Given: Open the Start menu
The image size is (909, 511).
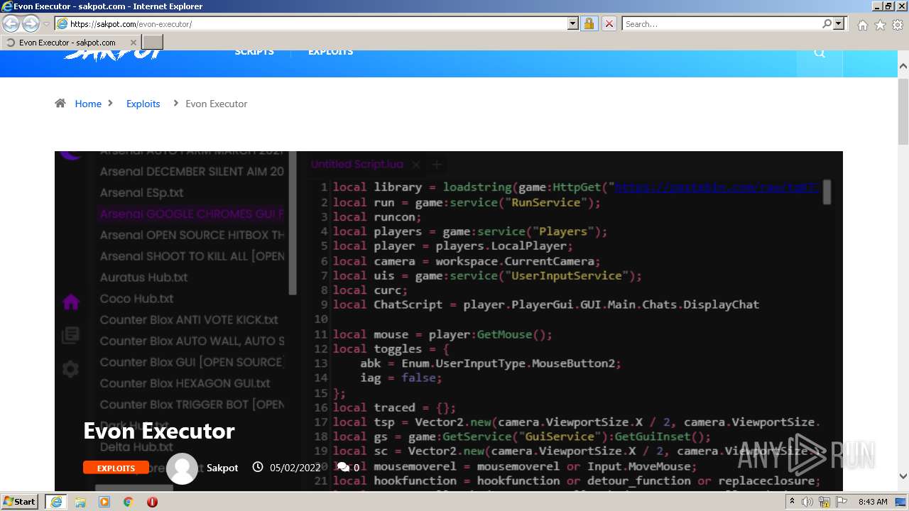Looking at the screenshot, I should pos(20,502).
